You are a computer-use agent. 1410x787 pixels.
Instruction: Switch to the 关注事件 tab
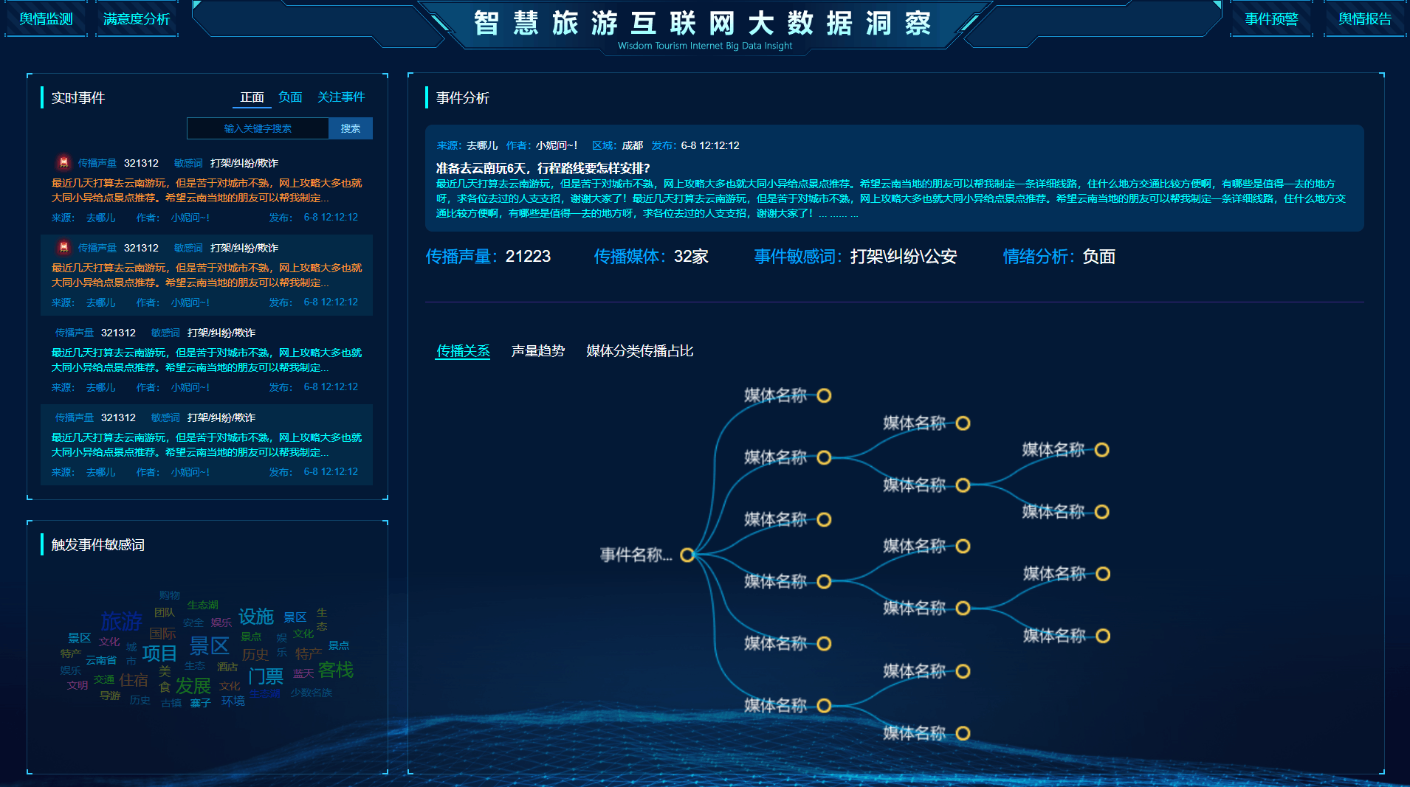click(x=341, y=97)
